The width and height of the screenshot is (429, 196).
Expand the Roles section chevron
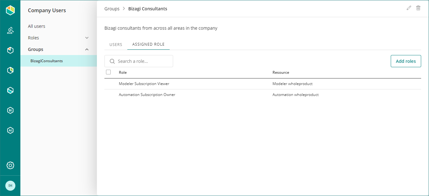(87, 38)
